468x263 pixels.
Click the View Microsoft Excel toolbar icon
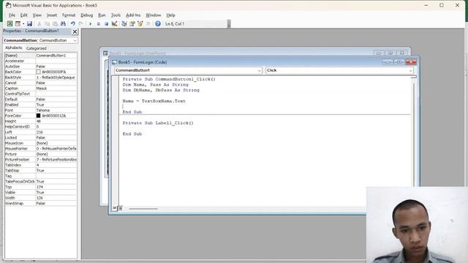click(10, 23)
